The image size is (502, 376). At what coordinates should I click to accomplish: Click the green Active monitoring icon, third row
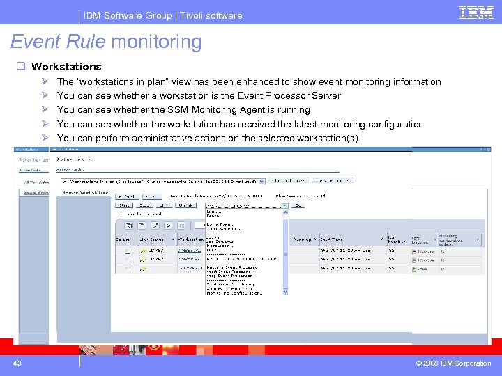pyautogui.click(x=414, y=269)
